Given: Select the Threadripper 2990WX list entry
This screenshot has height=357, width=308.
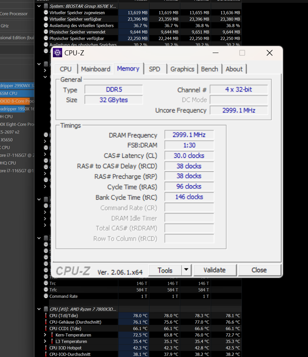Looking at the screenshot, I should (x=17, y=85).
